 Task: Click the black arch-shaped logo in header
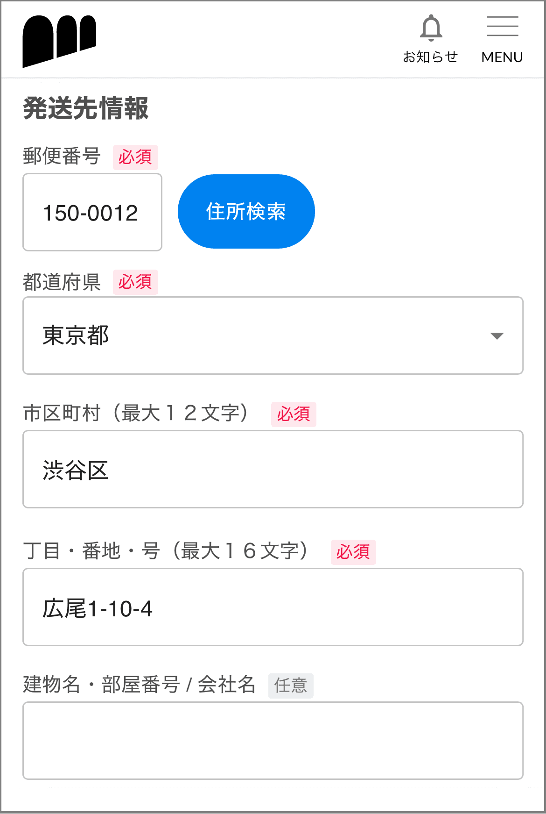(59, 41)
